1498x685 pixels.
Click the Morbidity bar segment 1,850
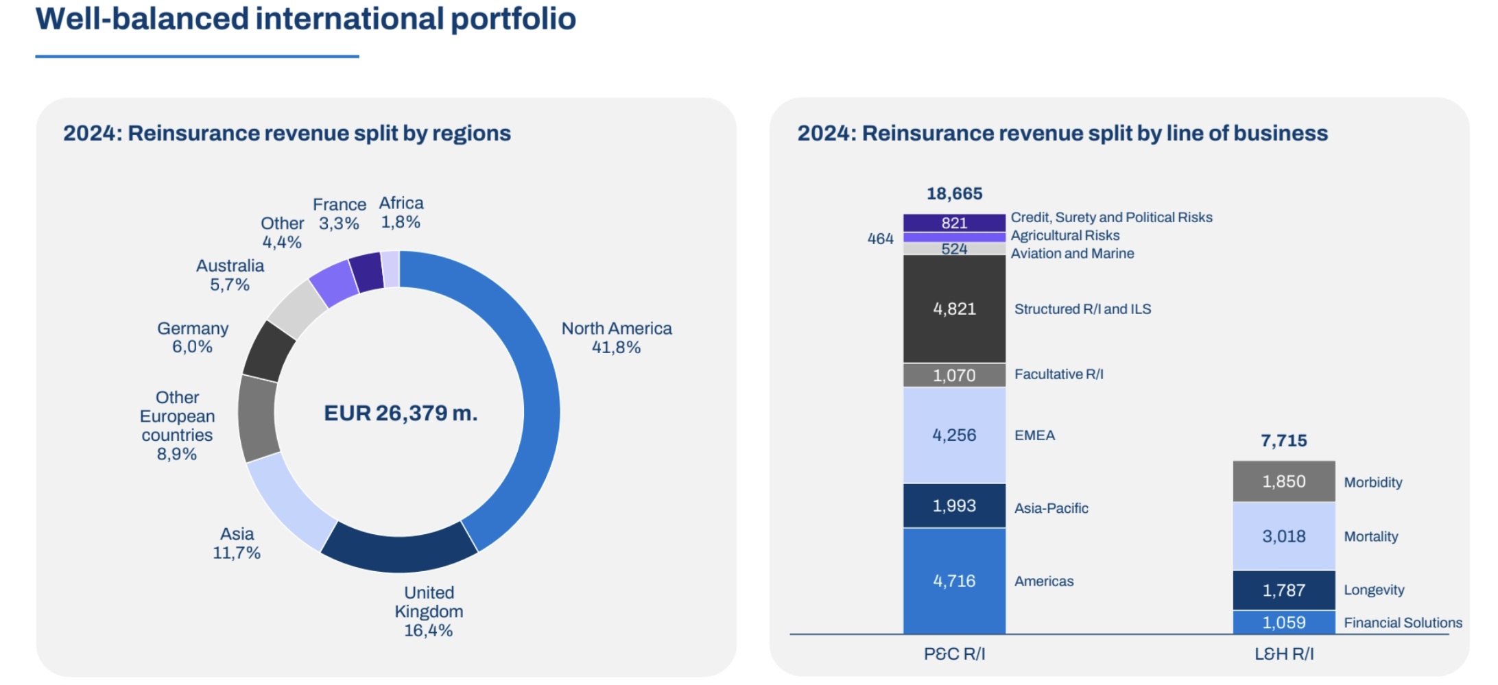[1284, 481]
